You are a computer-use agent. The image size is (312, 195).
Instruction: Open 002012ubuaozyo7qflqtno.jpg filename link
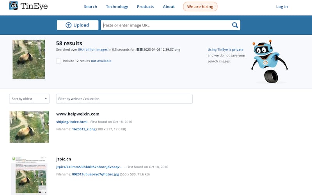(96, 174)
